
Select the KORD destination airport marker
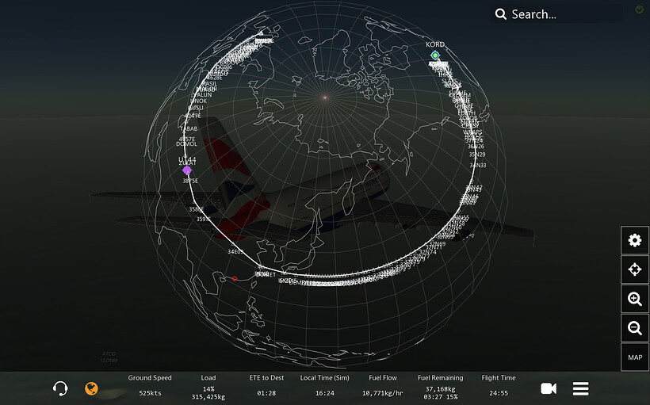pos(435,55)
